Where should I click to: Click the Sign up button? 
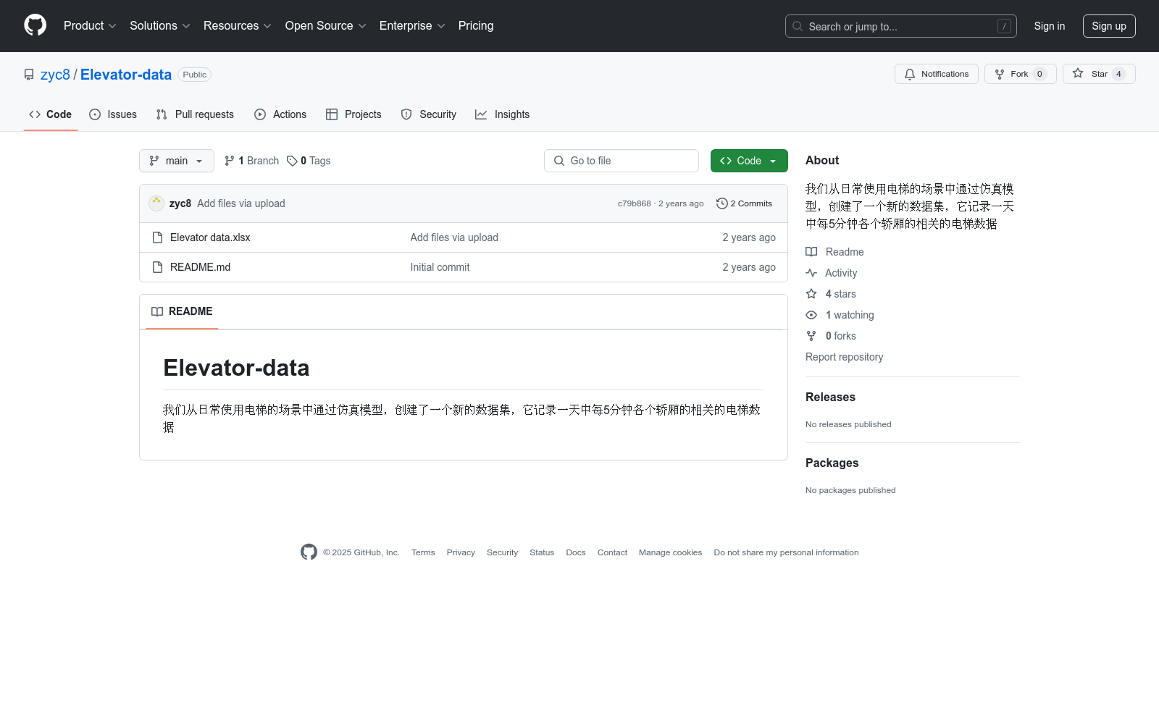pyautogui.click(x=1109, y=26)
